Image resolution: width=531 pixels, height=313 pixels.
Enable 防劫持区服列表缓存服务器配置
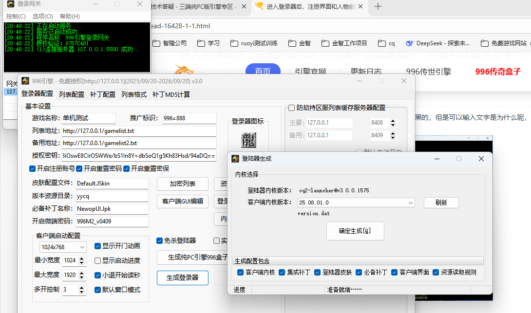pyautogui.click(x=292, y=108)
